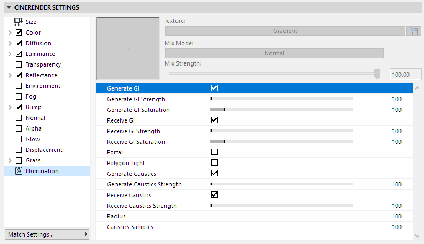
Task: Expand the Grass channel arrow
Action: (x=10, y=160)
